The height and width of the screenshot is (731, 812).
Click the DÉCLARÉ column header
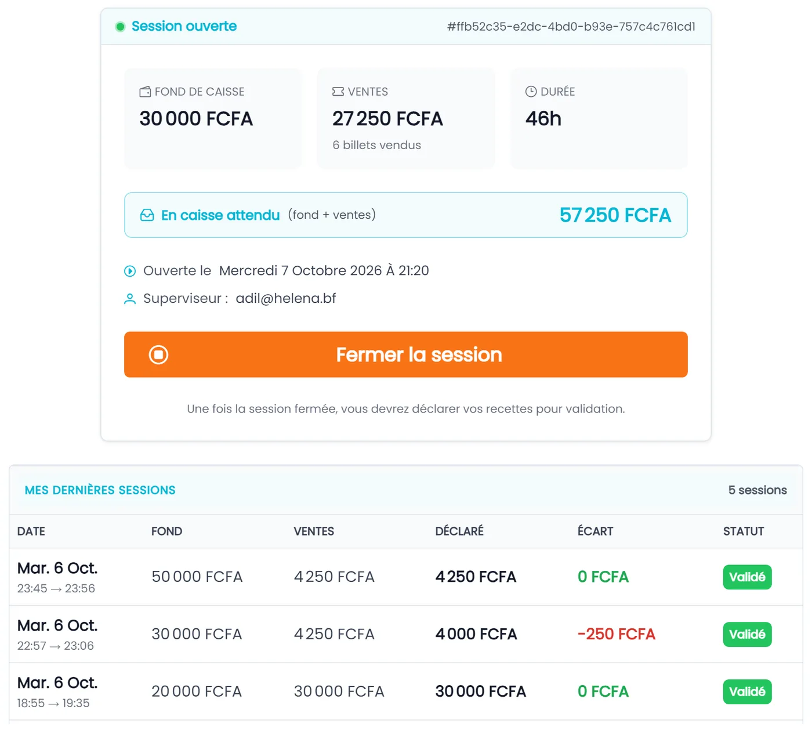click(459, 531)
